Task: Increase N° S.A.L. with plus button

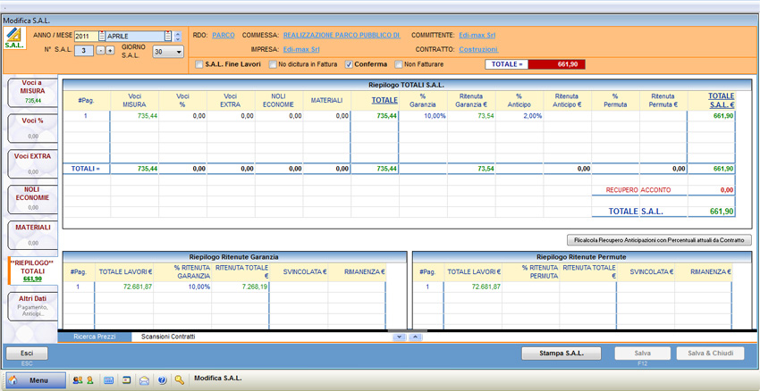Action: [x=110, y=51]
